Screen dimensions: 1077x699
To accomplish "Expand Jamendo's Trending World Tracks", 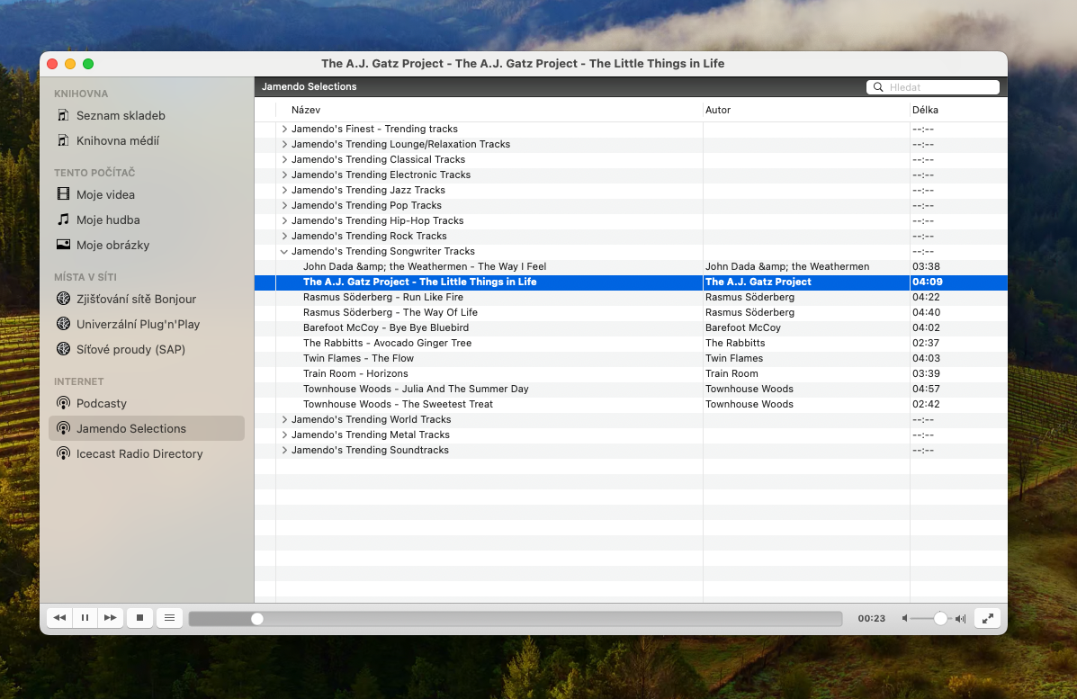I will [284, 419].
